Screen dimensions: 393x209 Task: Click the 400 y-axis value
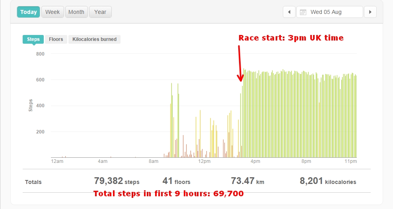(40, 106)
